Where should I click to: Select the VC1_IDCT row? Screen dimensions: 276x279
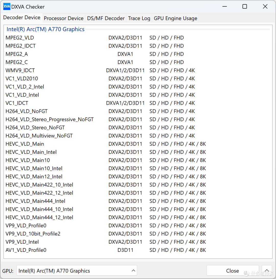click(x=138, y=103)
